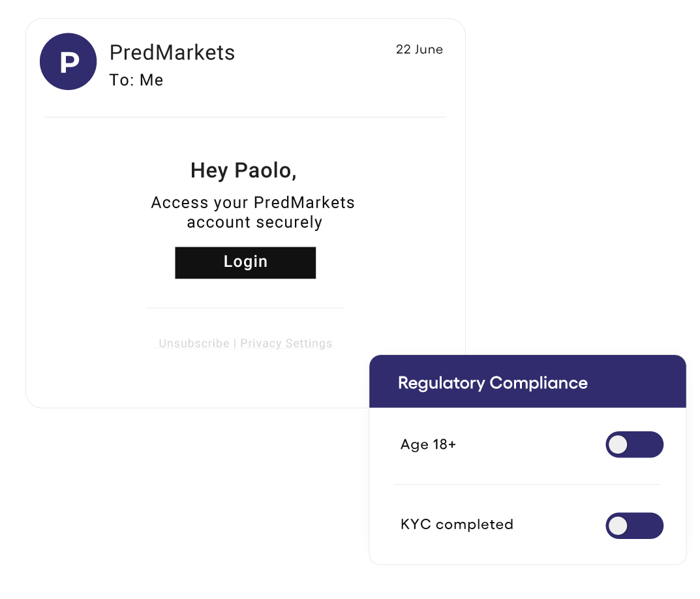700x599 pixels.
Task: Click the divider line beneath the Login button
Action: pos(245,307)
